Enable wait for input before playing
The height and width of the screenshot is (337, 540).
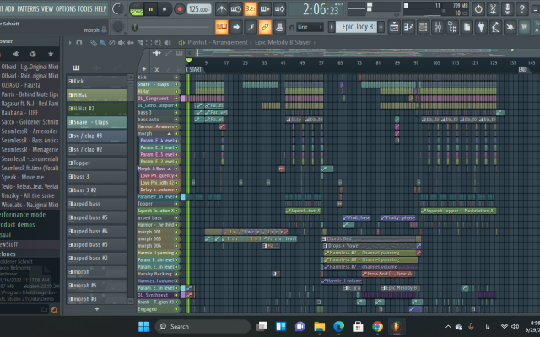(236, 9)
